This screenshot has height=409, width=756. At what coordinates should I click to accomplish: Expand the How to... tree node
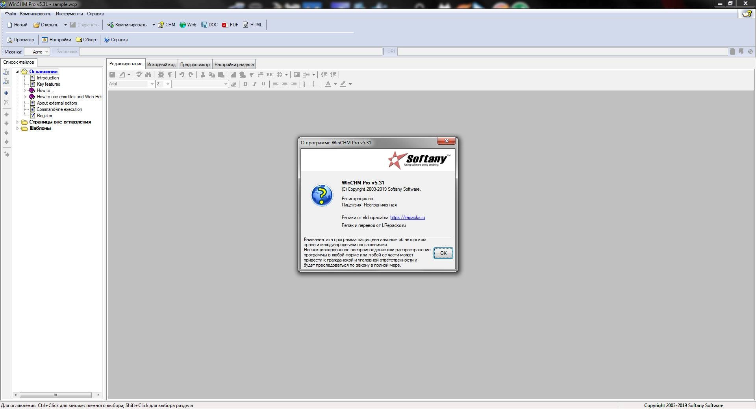pos(25,91)
